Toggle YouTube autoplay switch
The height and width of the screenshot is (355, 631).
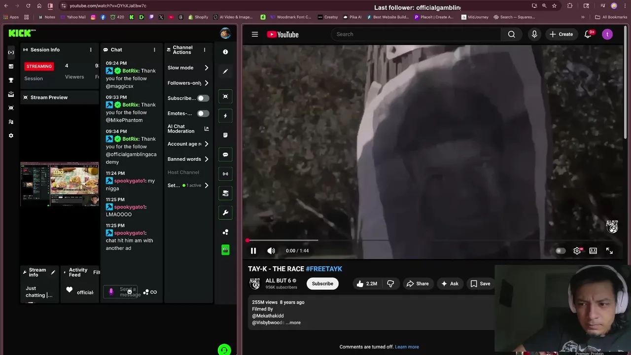(560, 250)
